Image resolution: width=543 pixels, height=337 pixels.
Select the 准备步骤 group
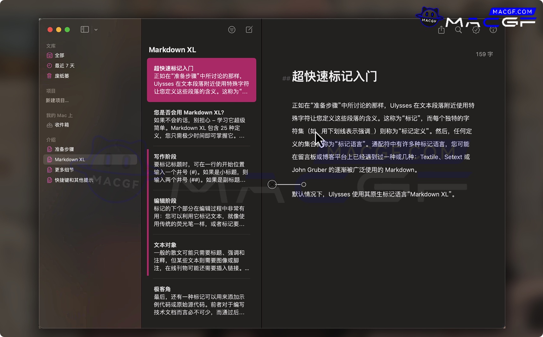click(x=64, y=149)
